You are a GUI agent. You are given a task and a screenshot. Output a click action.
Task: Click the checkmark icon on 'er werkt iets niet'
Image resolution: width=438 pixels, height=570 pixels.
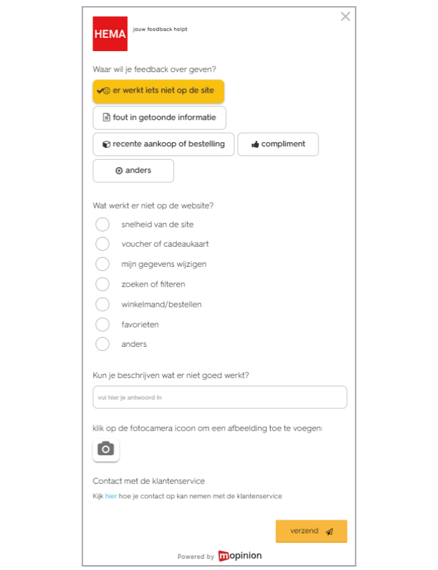pos(102,91)
